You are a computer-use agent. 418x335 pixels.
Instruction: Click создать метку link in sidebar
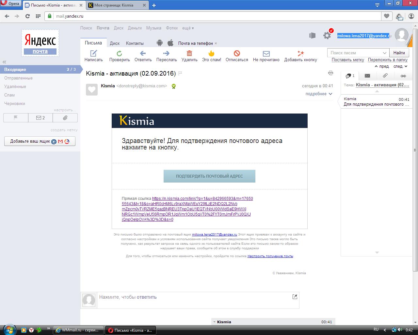[x=64, y=130]
